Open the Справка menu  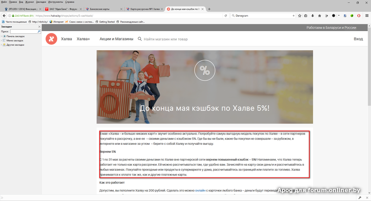coord(70,2)
